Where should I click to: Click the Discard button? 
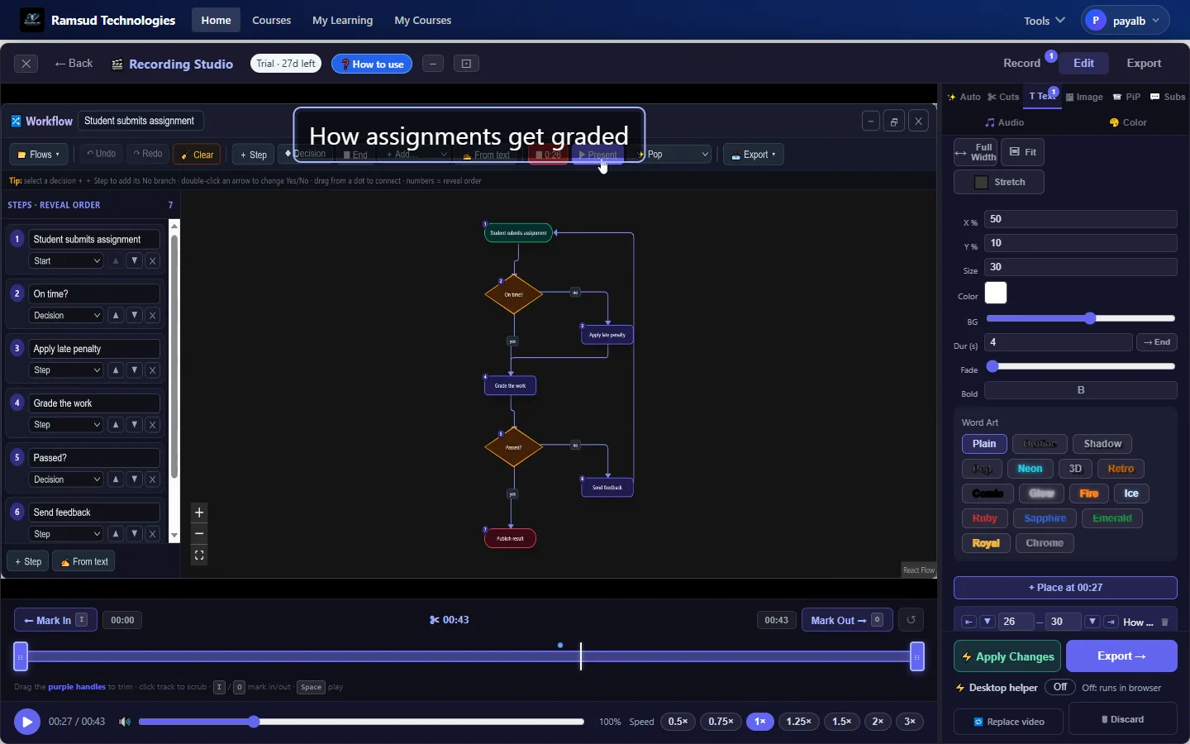(x=1123, y=719)
